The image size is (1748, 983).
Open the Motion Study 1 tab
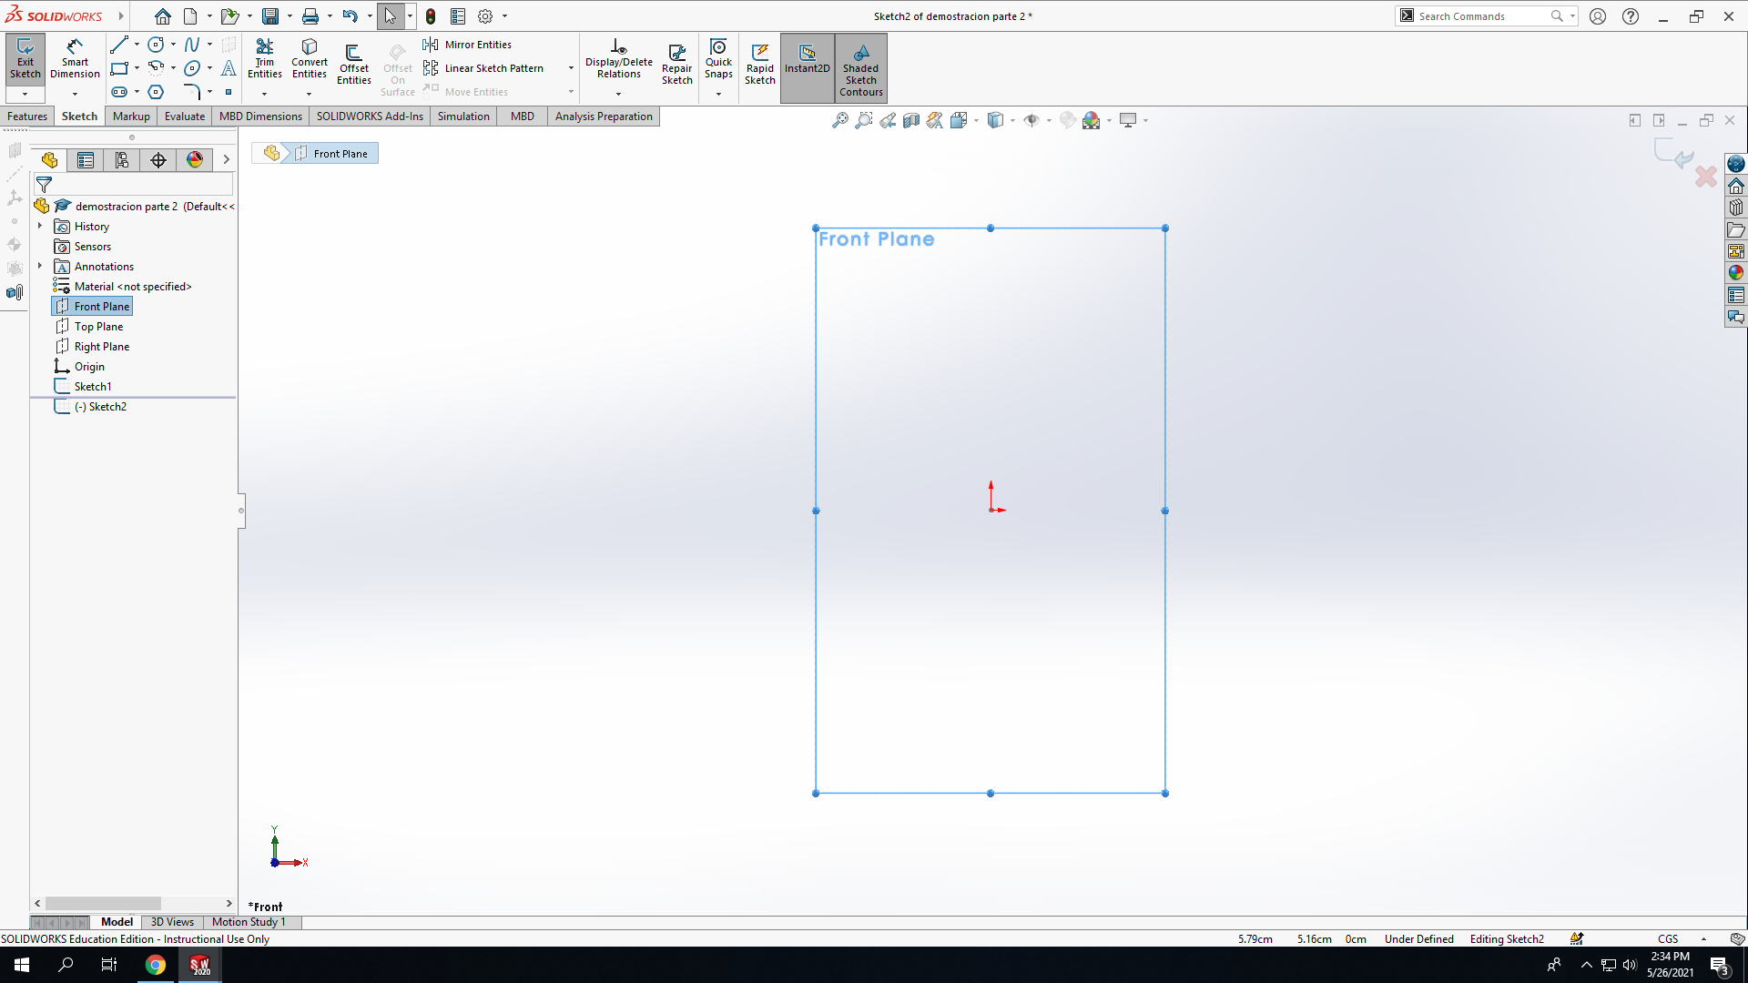coord(249,922)
